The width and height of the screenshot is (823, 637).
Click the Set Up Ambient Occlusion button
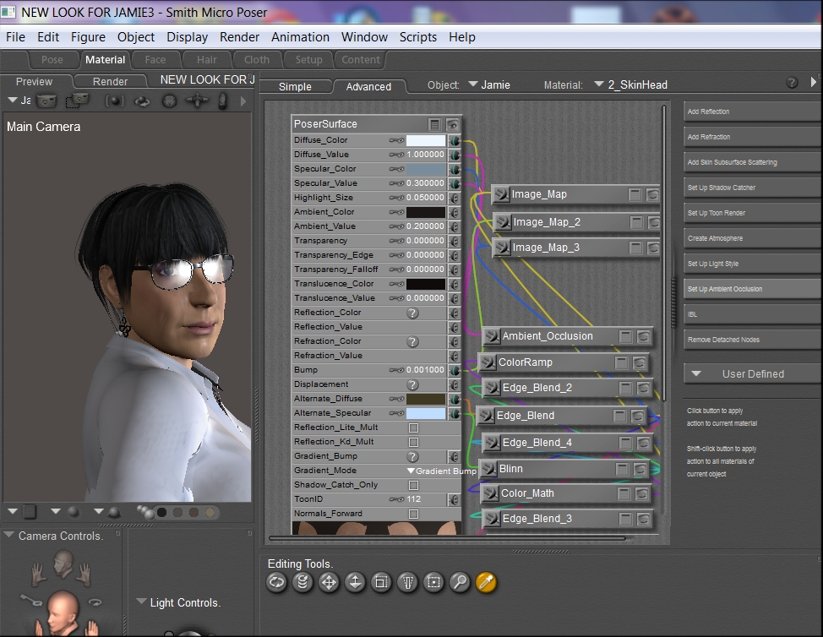750,289
